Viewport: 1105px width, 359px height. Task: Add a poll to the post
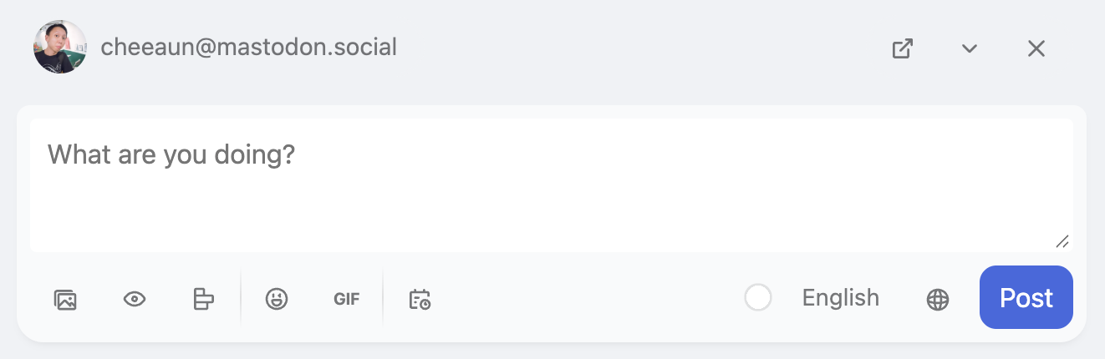click(203, 299)
